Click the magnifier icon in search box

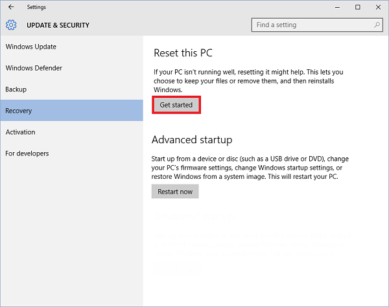[377, 25]
